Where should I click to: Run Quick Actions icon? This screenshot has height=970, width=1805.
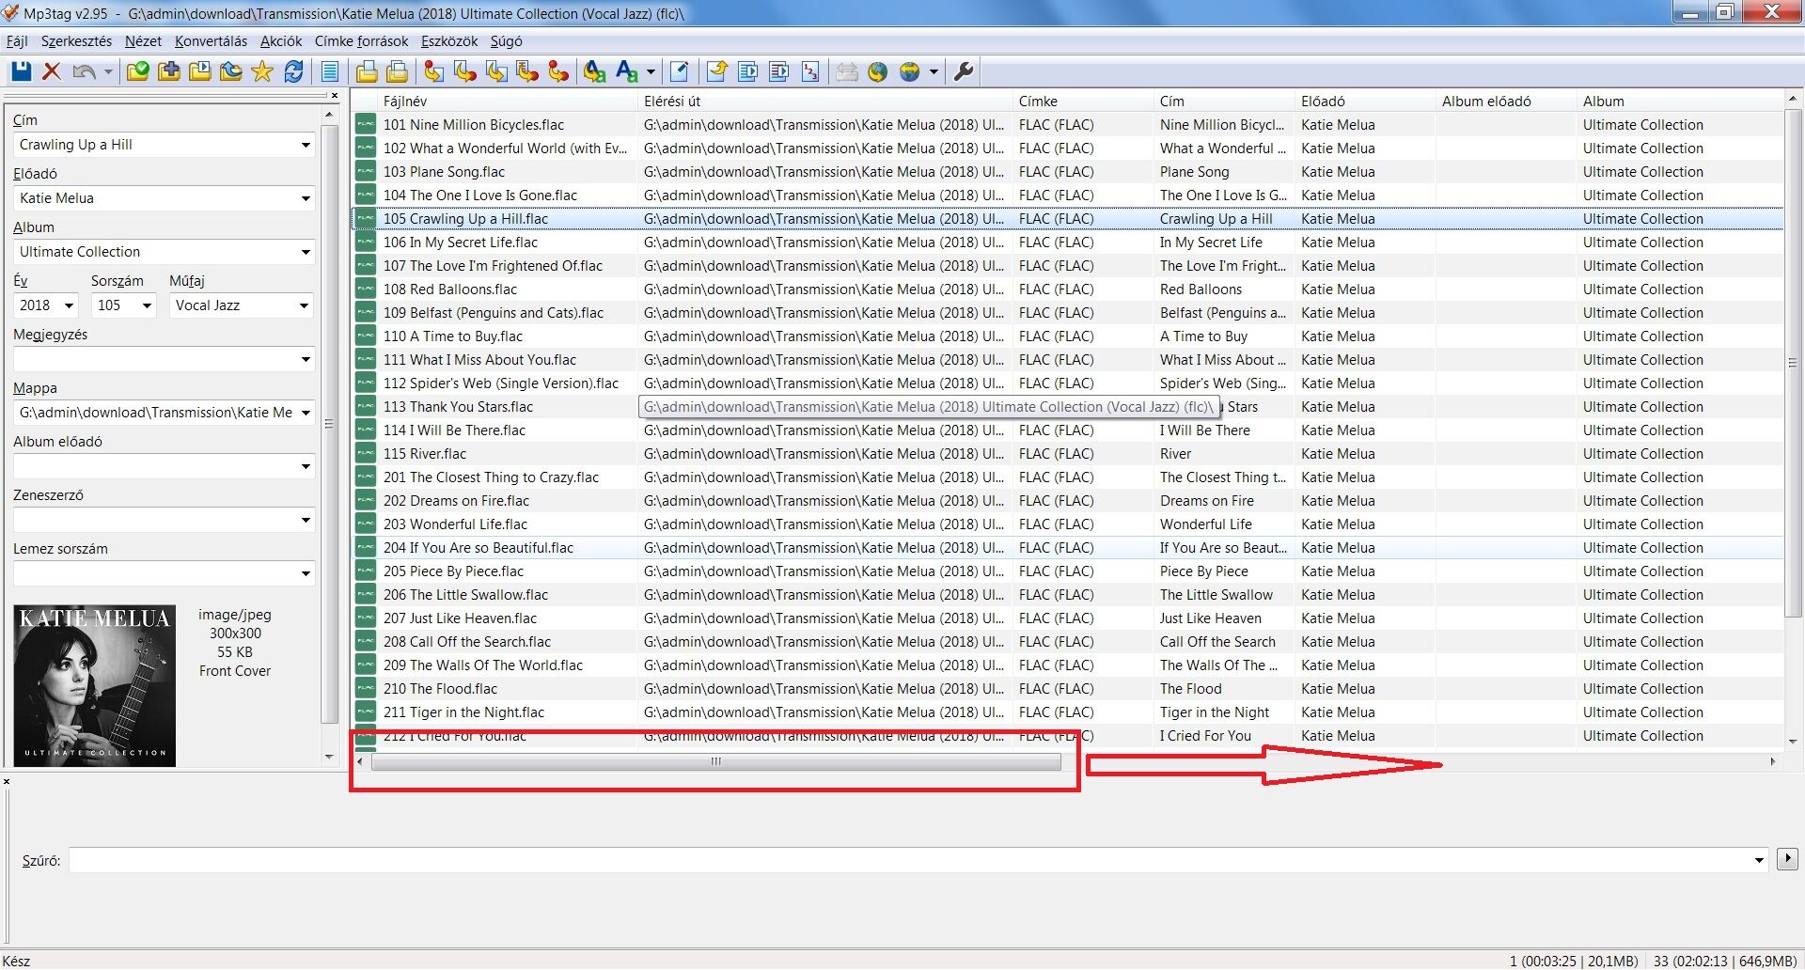tap(627, 71)
